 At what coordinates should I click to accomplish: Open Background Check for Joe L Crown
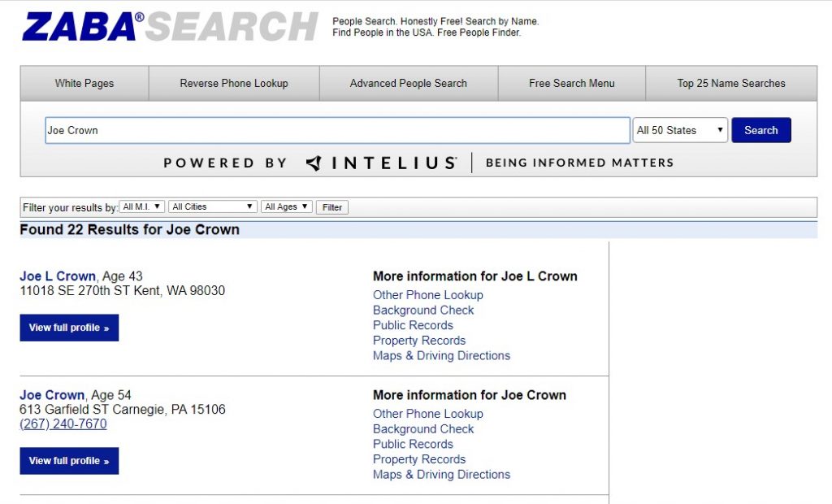tap(423, 310)
